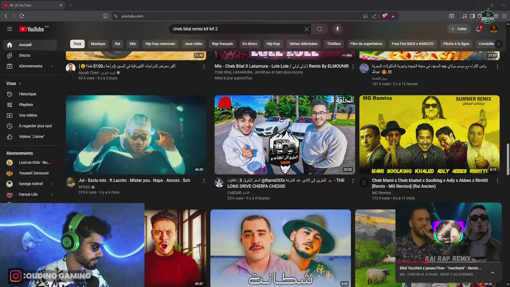
Task: Click the share icon in the address bar
Action: click(x=375, y=16)
